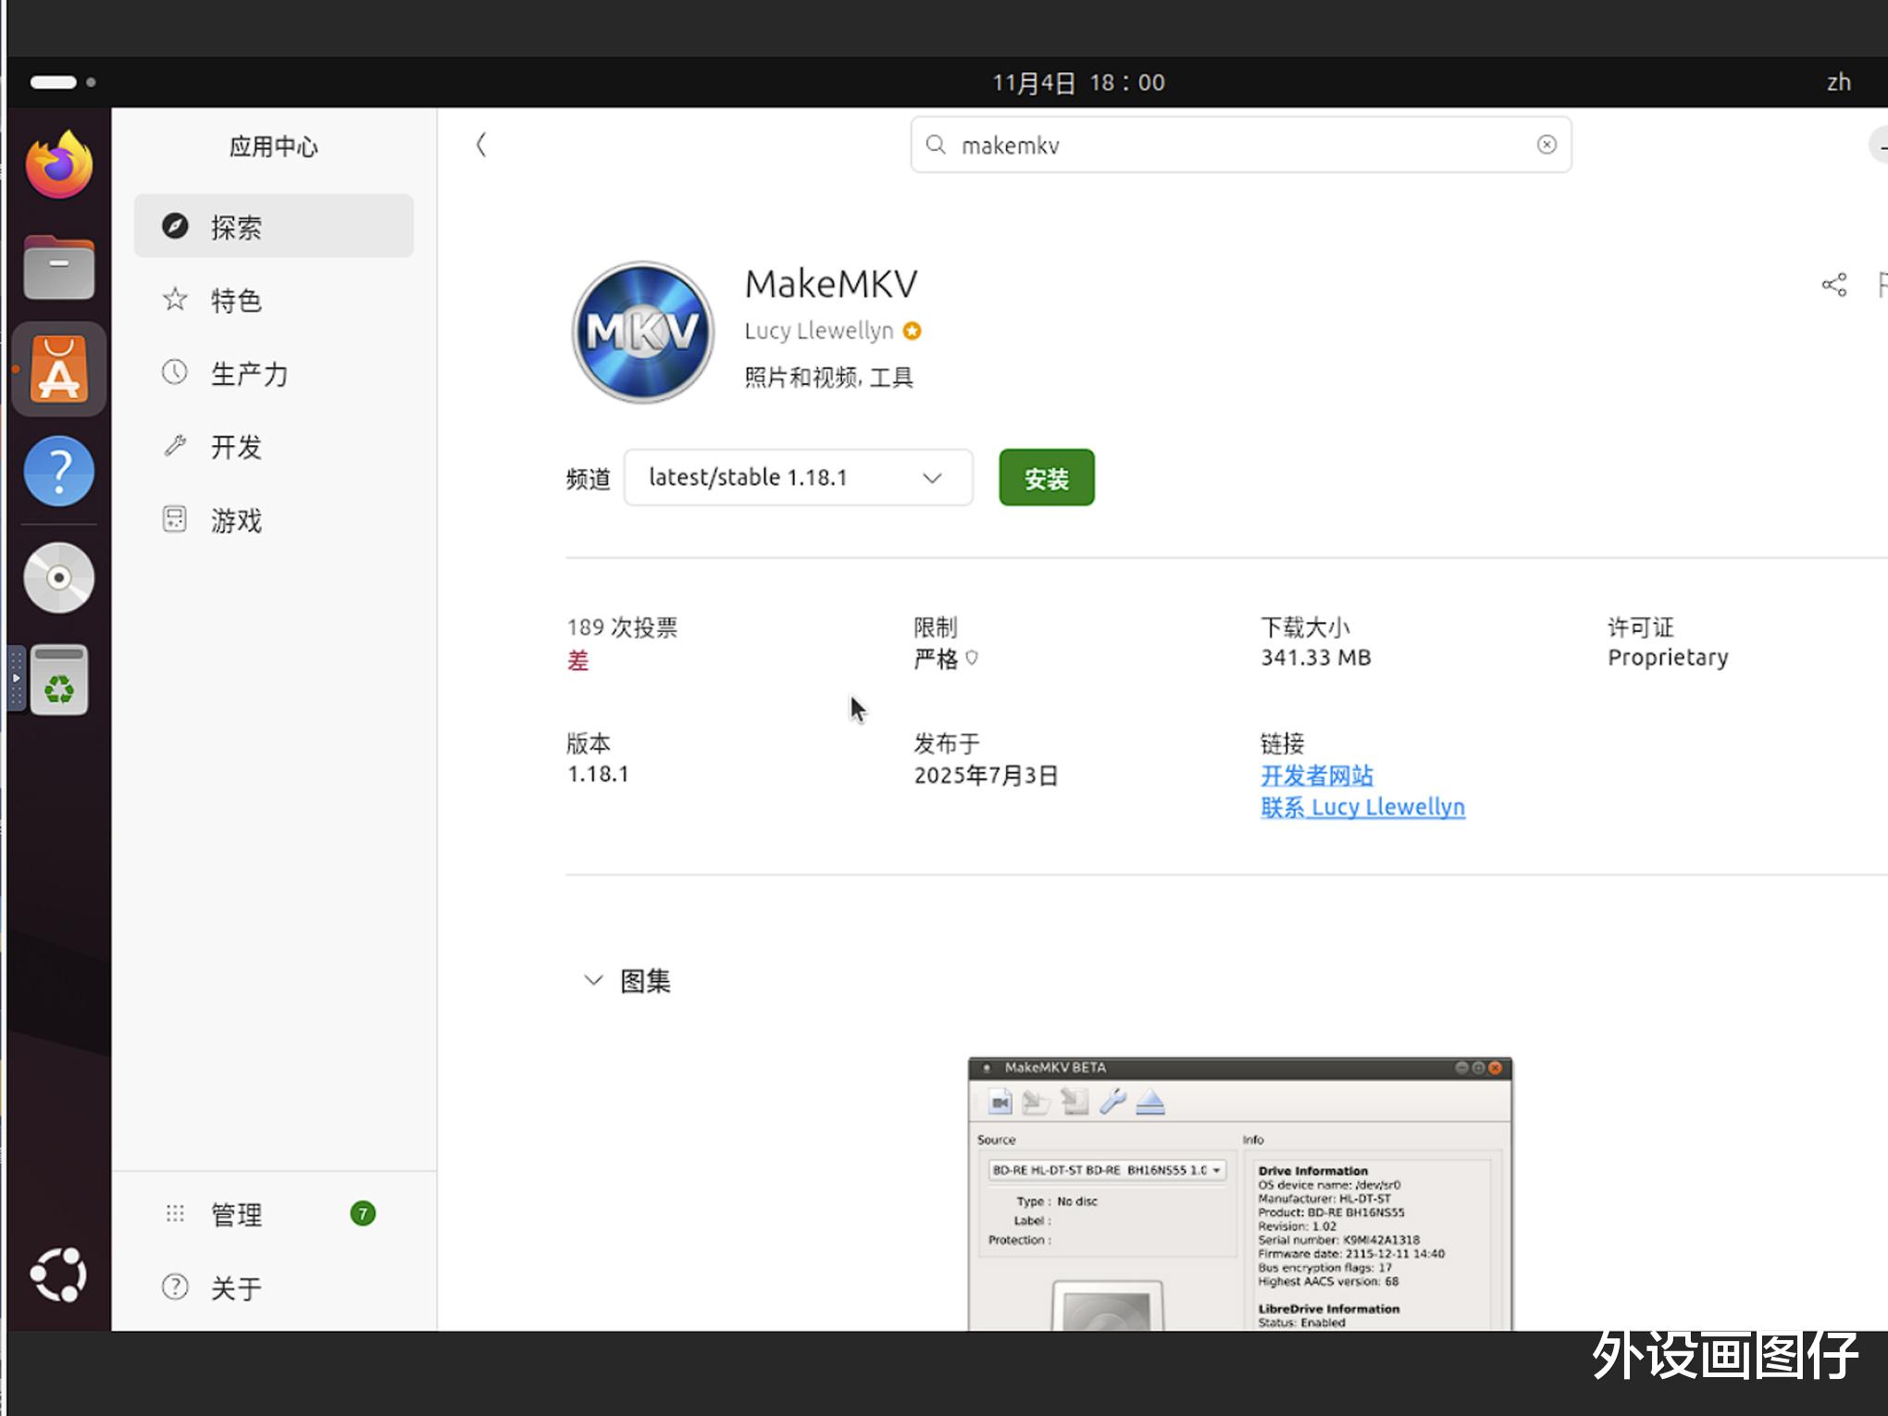The width and height of the screenshot is (1888, 1416).
Task: Clear the makemkv search text
Action: pos(1546,144)
